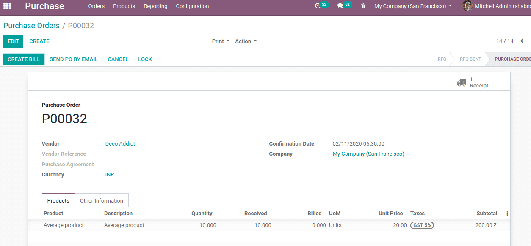The image size is (531, 246).
Task: Click billed value 0.000
Action: click(x=319, y=225)
